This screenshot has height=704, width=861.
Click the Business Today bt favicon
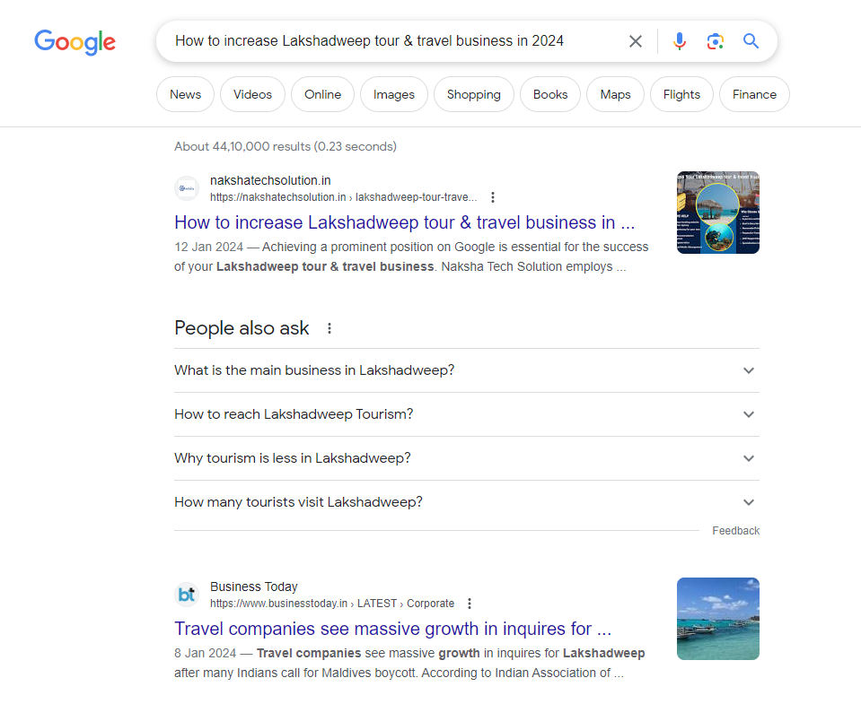coord(187,595)
